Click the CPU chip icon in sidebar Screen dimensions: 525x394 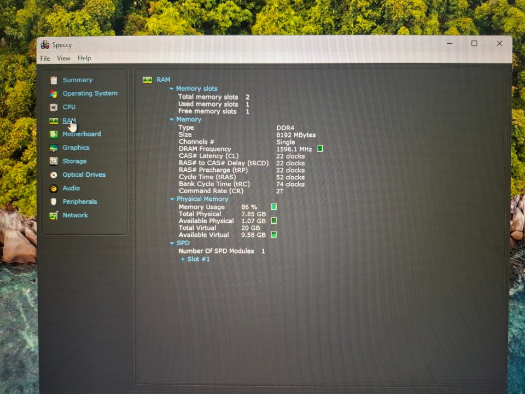[54, 107]
